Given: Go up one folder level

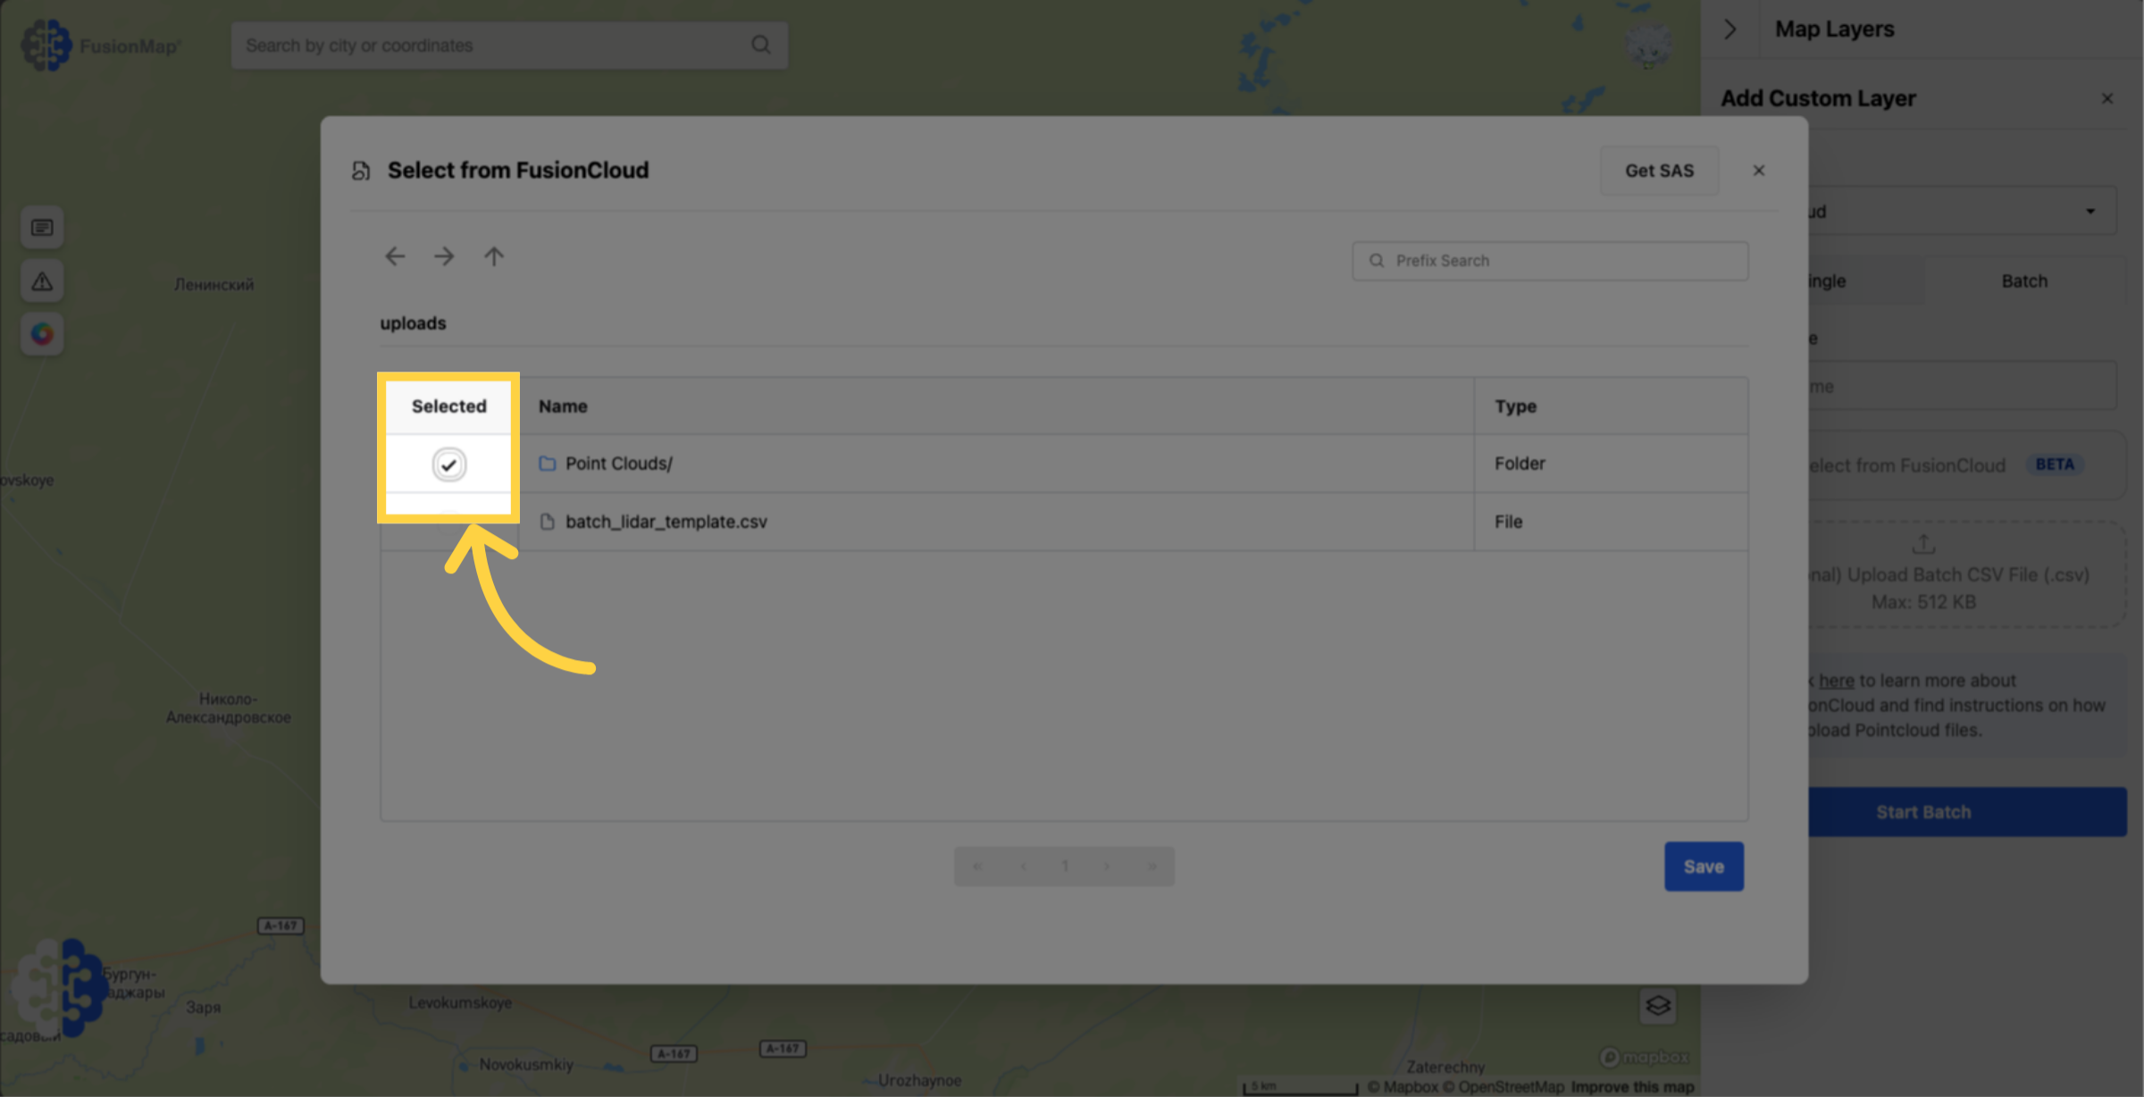Looking at the screenshot, I should pos(494,257).
